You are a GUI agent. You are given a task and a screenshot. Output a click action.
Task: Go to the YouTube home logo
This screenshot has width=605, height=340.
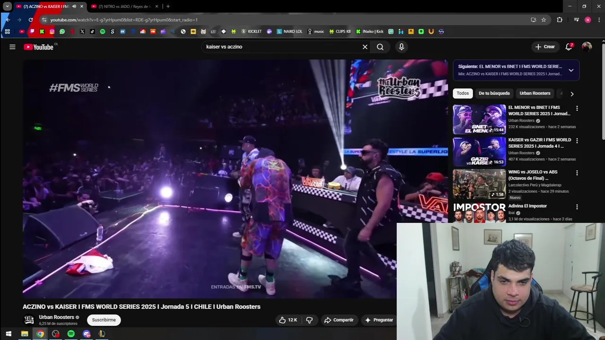[x=39, y=47]
